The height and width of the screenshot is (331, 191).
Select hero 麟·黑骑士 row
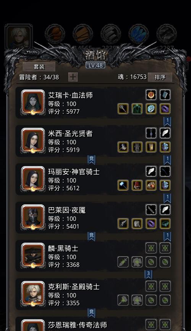click(94, 256)
